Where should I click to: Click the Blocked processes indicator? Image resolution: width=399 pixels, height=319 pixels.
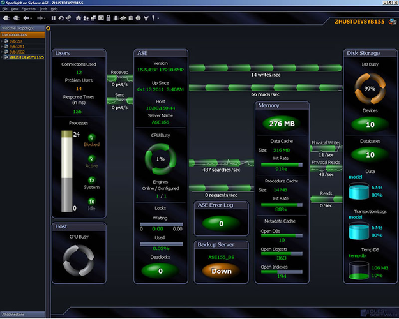(91, 138)
